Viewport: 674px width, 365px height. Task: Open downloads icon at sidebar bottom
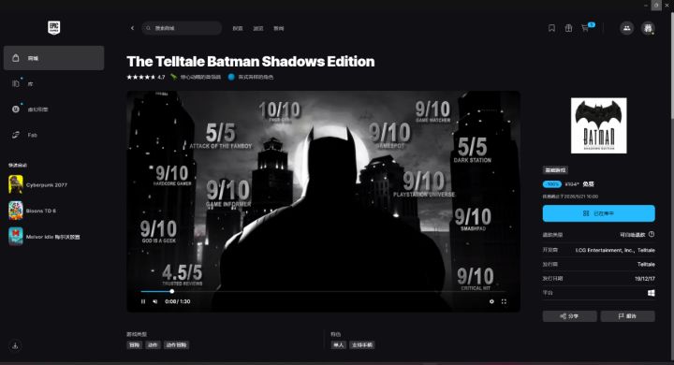[x=15, y=345]
